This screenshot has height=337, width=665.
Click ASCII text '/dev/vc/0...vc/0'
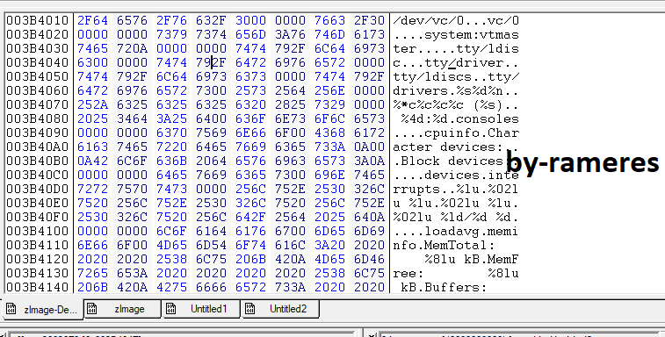coord(456,20)
